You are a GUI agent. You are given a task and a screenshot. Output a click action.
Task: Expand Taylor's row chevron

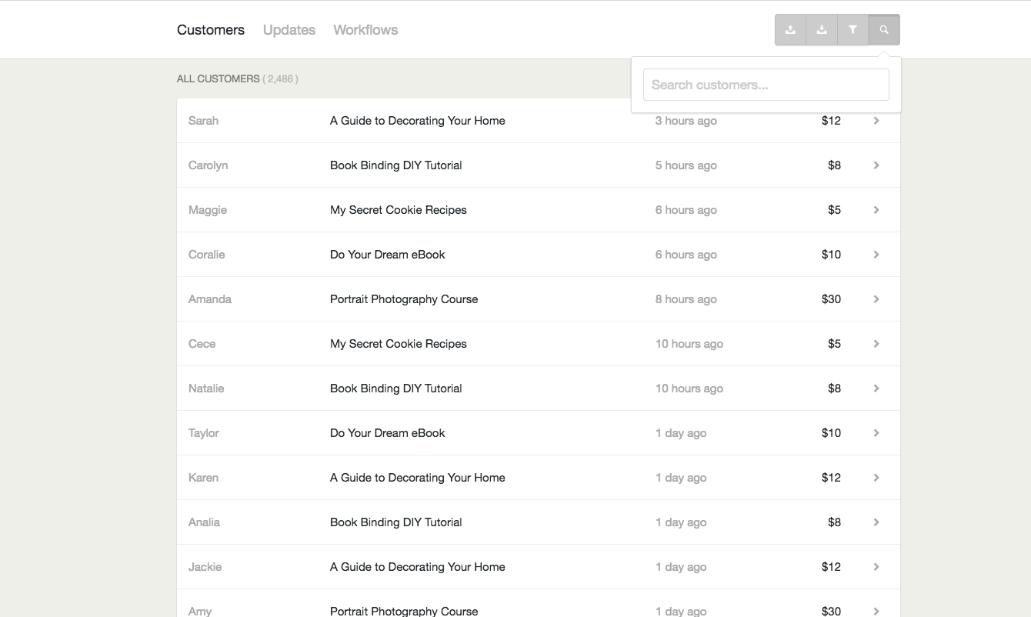[876, 432]
